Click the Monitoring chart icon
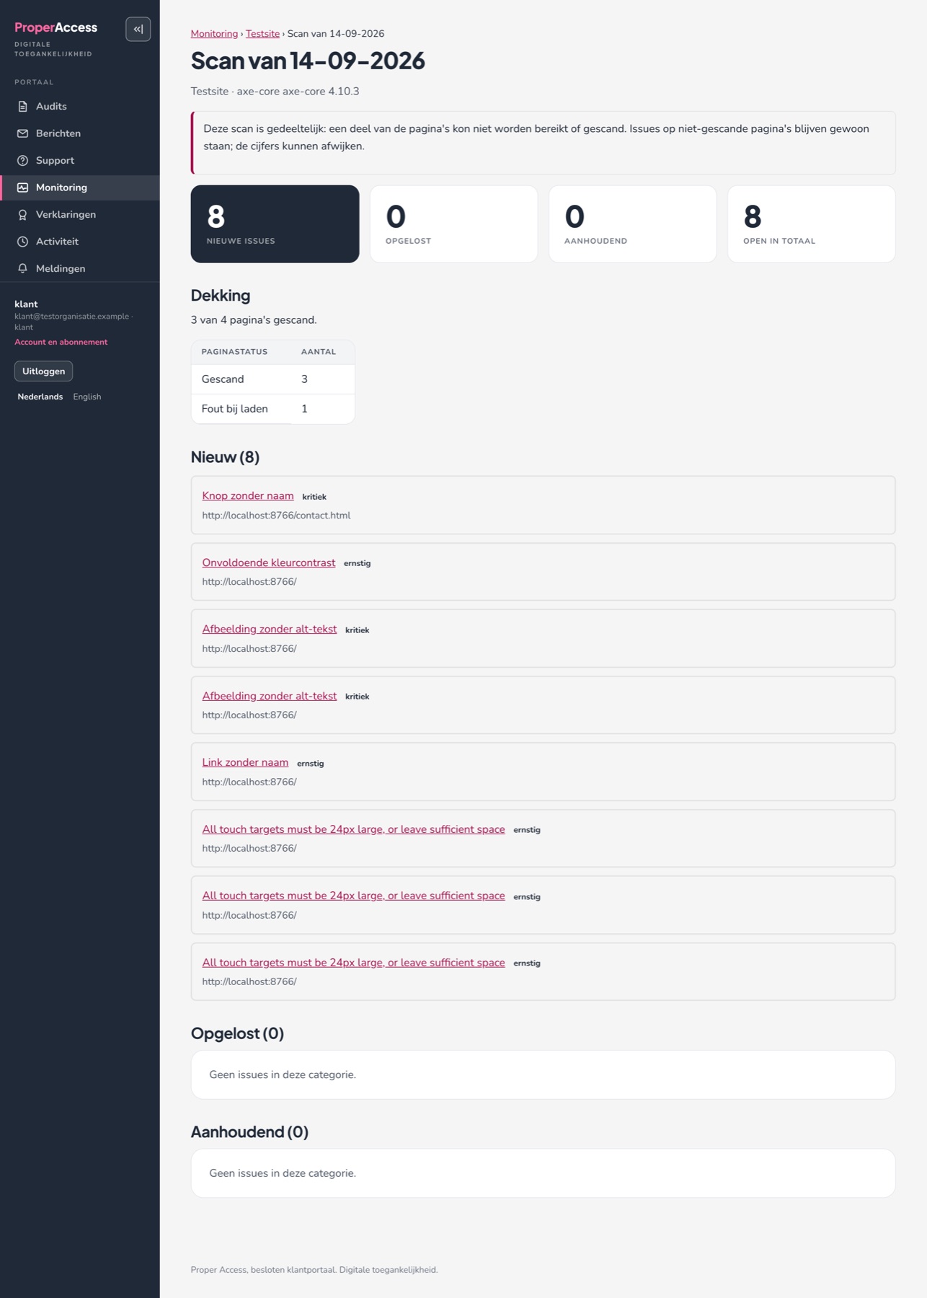 coord(22,187)
